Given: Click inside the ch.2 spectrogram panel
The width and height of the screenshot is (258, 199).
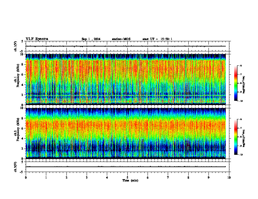Looking at the screenshot, I should point(126,133).
